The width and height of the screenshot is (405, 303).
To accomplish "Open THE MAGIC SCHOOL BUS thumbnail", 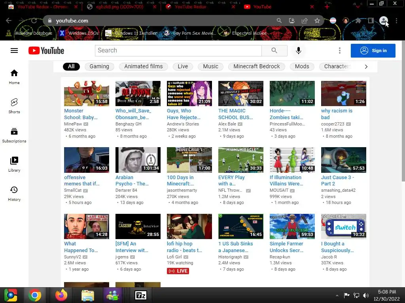I will click(x=241, y=93).
